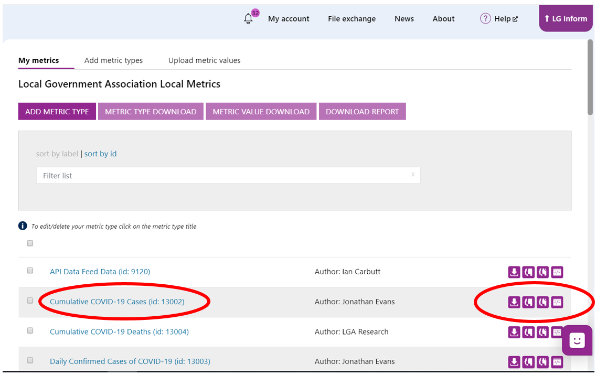Open the Help external link
The image size is (596, 375).
[x=506, y=18]
